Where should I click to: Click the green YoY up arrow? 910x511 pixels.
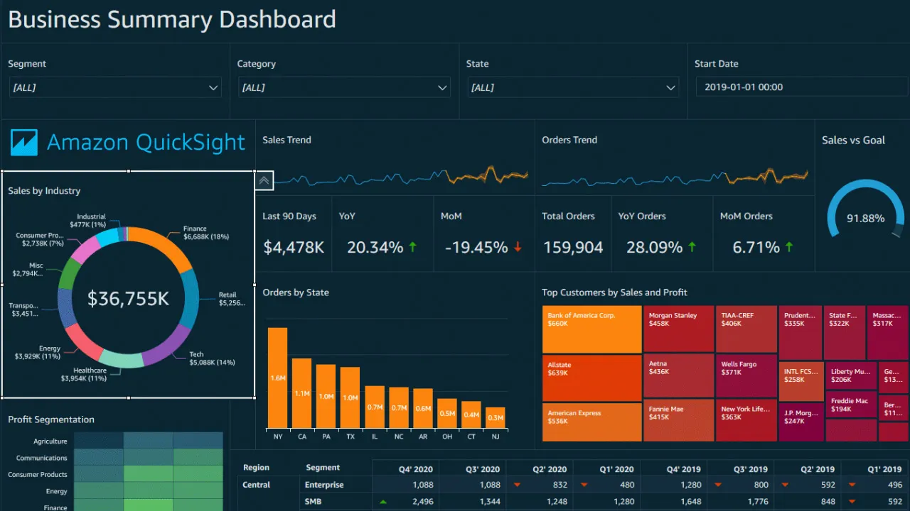coord(413,247)
